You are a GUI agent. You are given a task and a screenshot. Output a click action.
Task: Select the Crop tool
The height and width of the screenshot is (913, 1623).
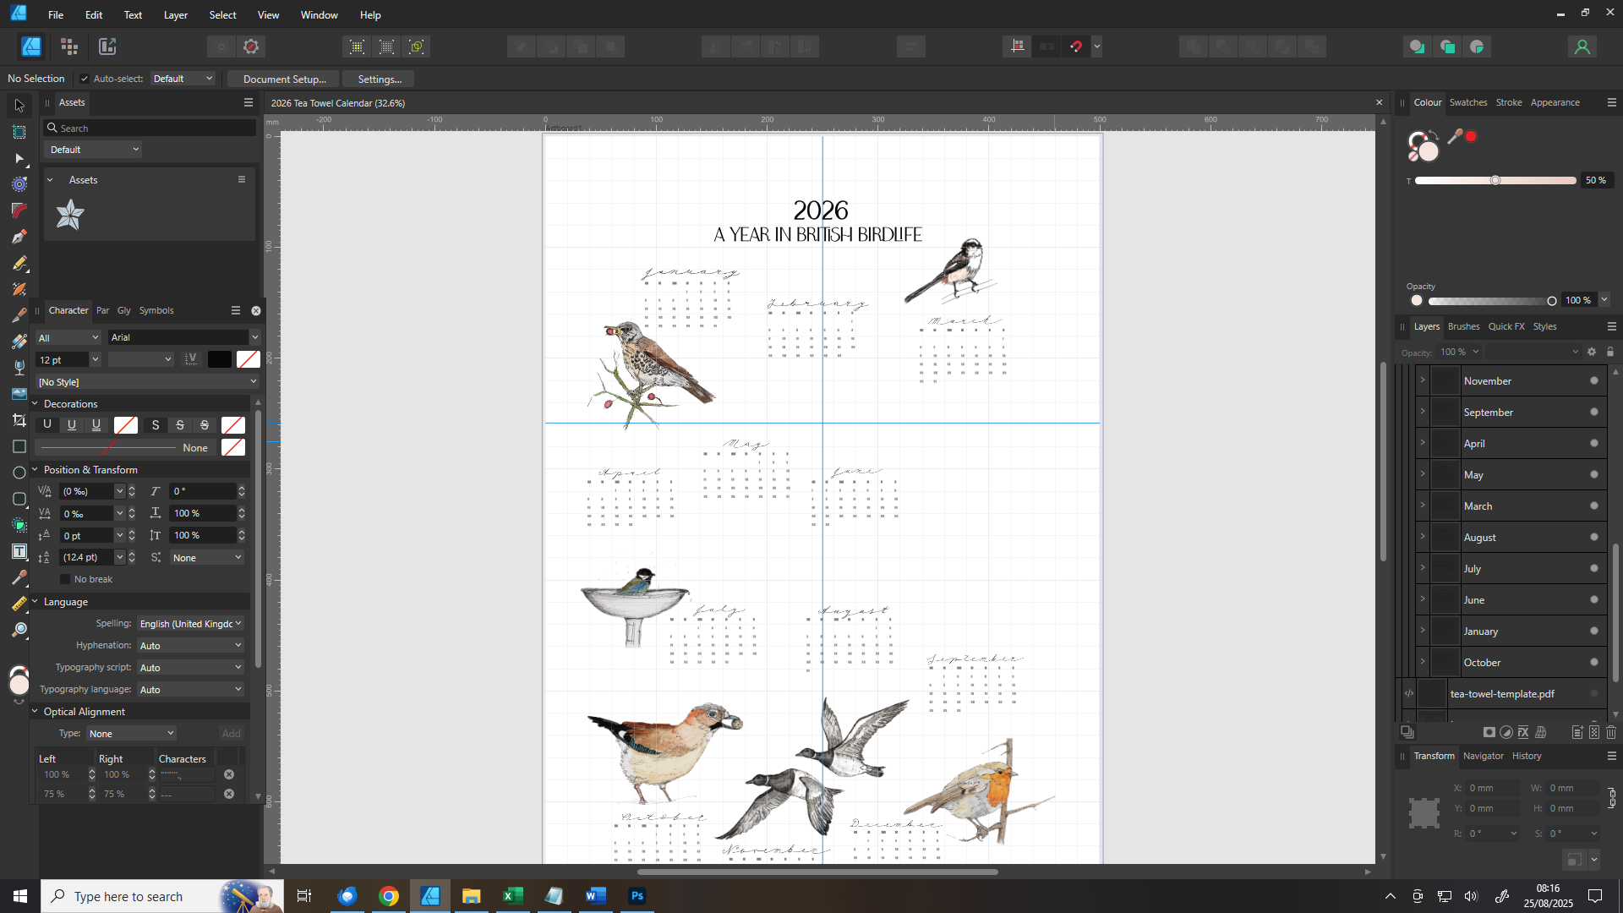[x=19, y=420]
